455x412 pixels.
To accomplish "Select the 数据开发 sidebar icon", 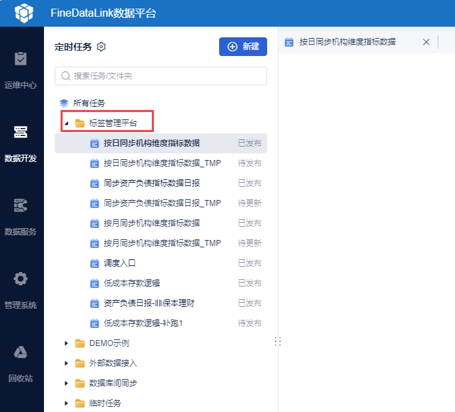I will [21, 132].
